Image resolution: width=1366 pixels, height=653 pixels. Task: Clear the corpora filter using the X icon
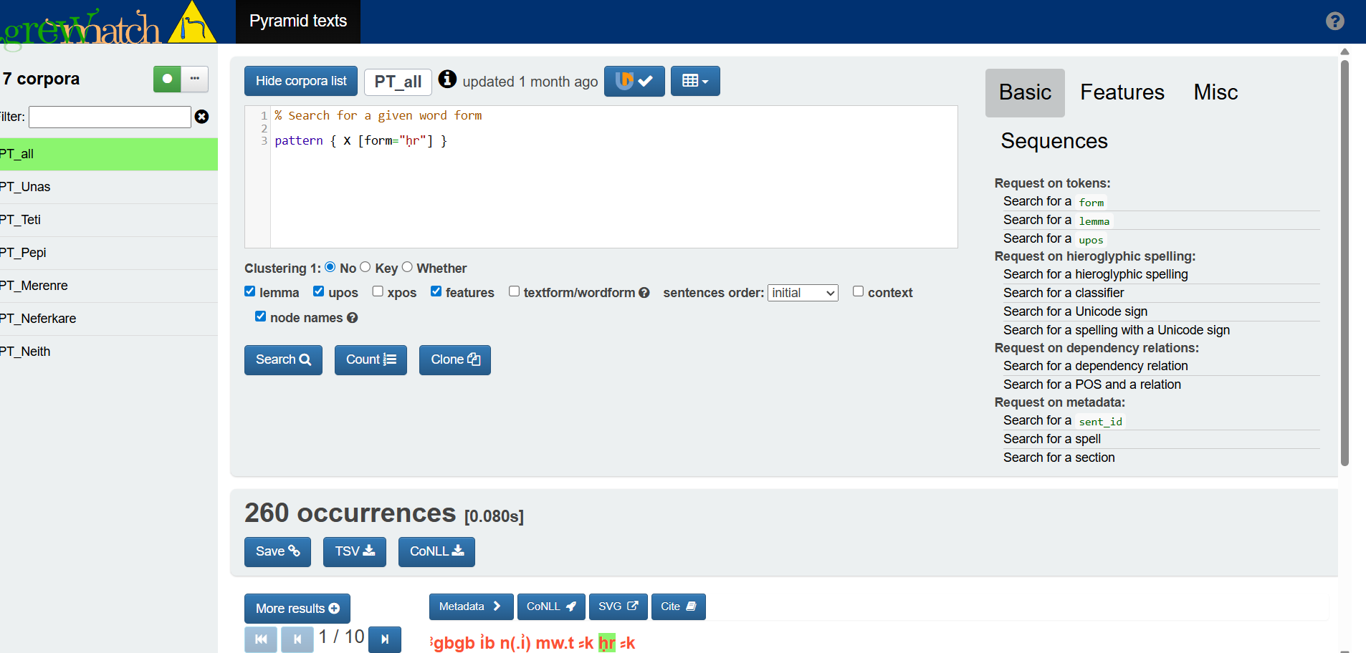(201, 117)
